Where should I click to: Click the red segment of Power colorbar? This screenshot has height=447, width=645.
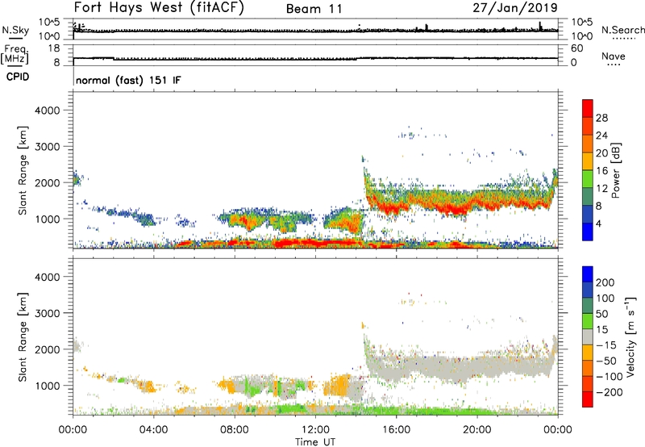click(588, 109)
